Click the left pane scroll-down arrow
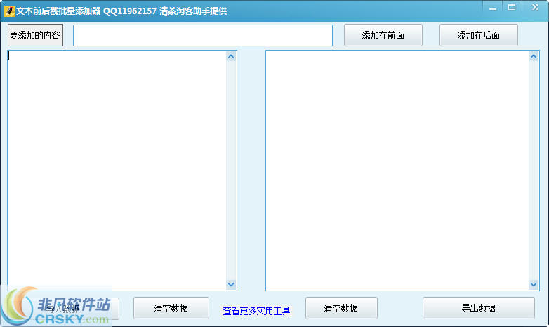The width and height of the screenshot is (549, 327). [231, 284]
